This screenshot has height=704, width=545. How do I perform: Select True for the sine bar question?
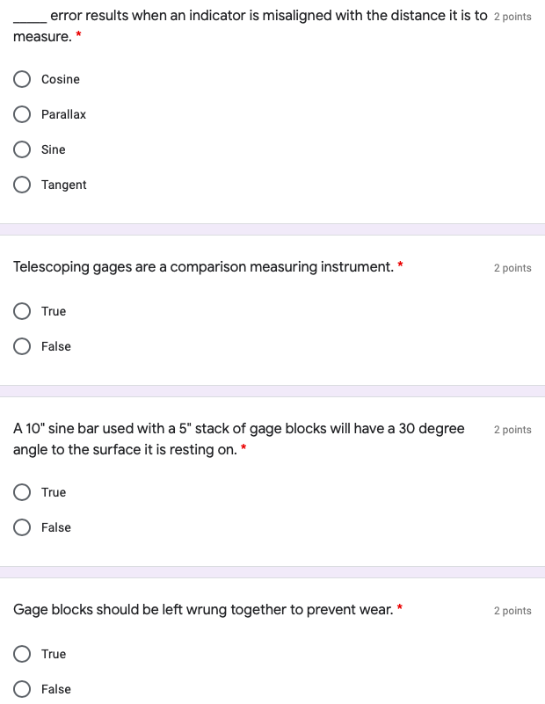click(22, 492)
